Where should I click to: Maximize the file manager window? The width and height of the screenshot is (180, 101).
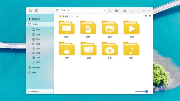point(144,11)
